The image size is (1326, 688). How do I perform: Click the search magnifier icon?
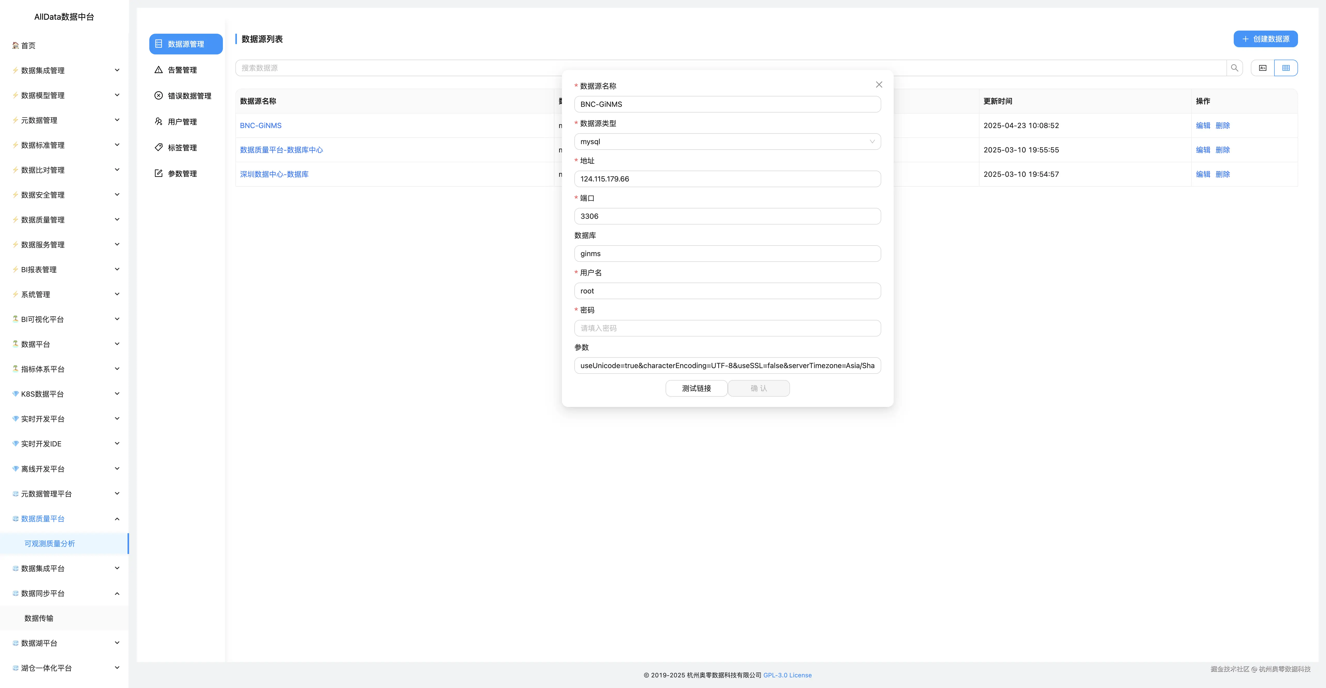tap(1234, 68)
